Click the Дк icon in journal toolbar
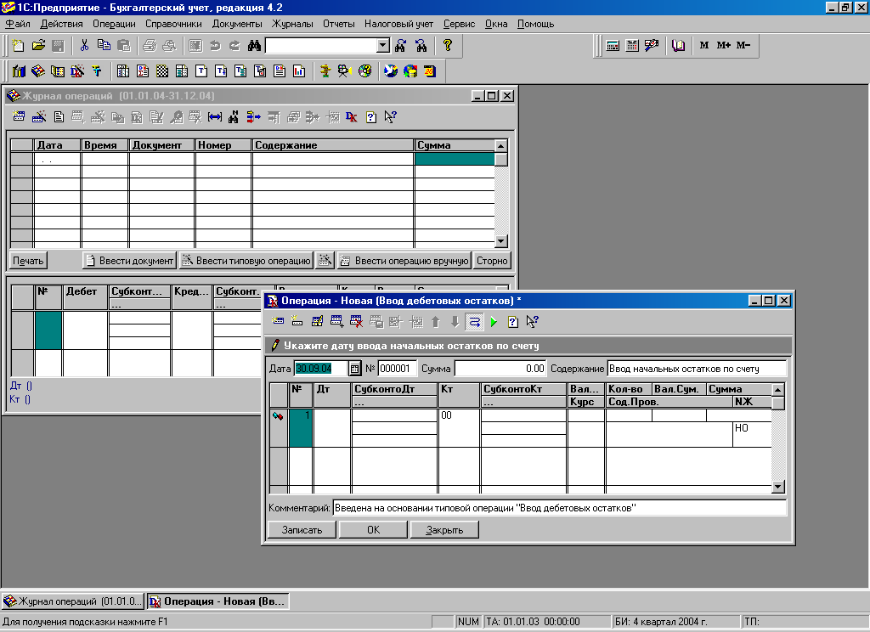This screenshot has width=870, height=632. pyautogui.click(x=351, y=116)
